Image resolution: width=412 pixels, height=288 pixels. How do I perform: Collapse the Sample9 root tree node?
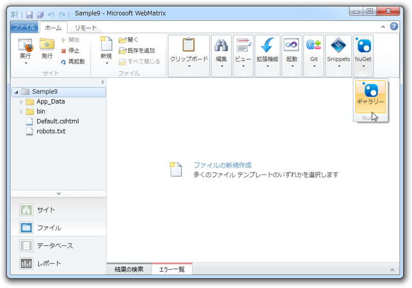16,92
